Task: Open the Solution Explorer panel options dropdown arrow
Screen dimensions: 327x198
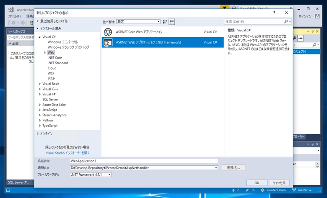Action: [308, 31]
